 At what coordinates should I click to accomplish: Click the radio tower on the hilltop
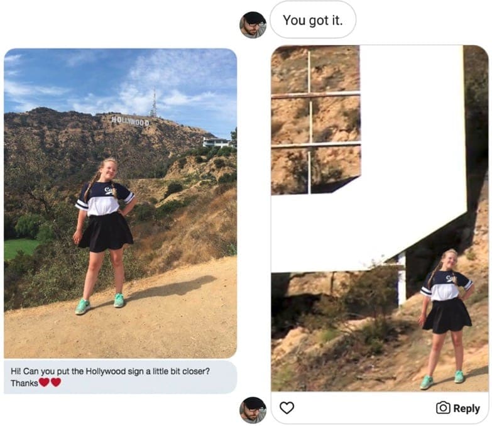153,103
